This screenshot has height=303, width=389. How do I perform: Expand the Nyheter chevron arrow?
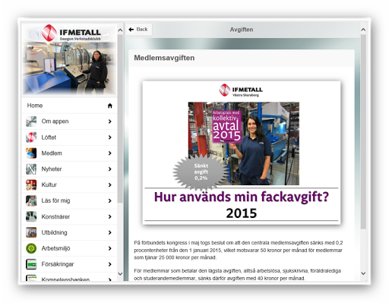(109, 169)
